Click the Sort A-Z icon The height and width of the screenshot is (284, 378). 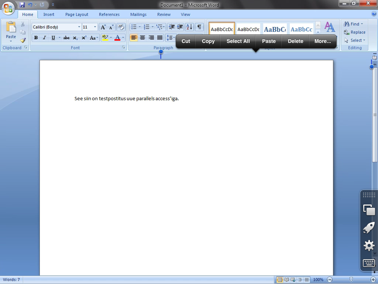tap(189, 27)
